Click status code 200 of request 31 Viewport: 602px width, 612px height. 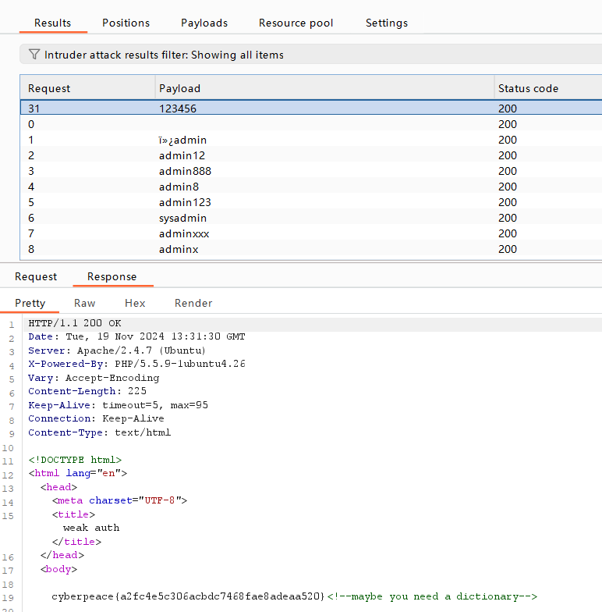pos(507,108)
